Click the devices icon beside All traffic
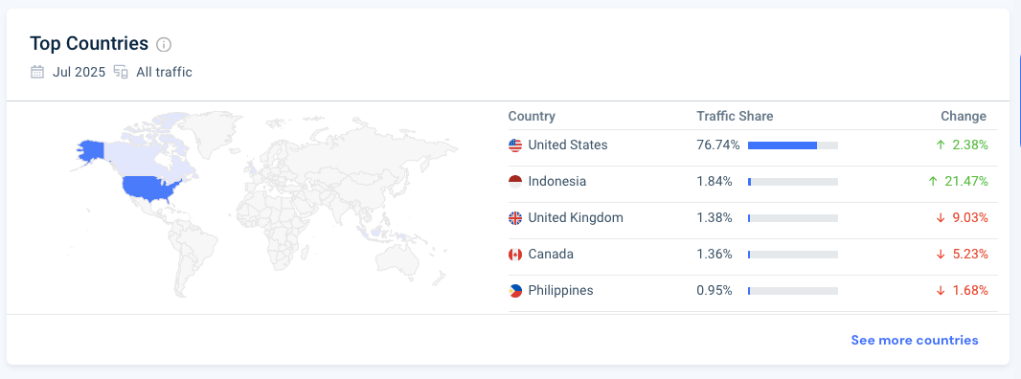Image resolution: width=1021 pixels, height=379 pixels. click(x=121, y=72)
